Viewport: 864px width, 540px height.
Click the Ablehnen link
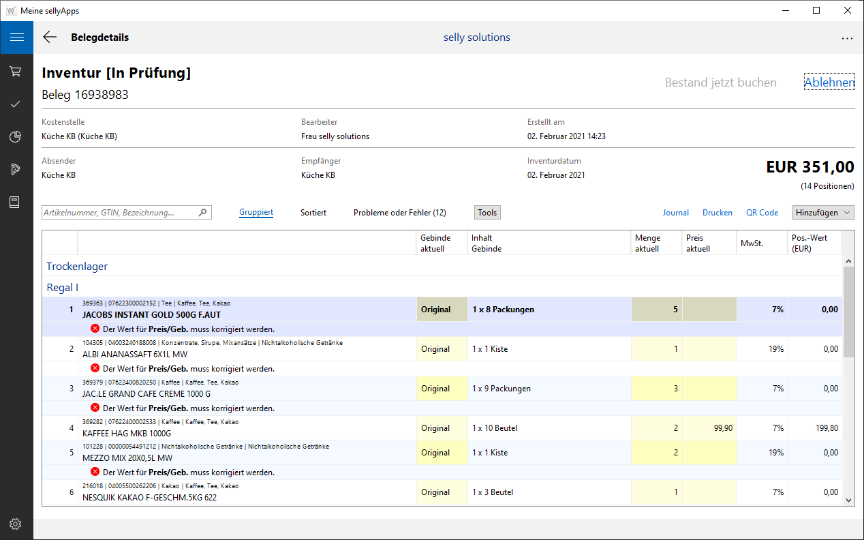(829, 82)
